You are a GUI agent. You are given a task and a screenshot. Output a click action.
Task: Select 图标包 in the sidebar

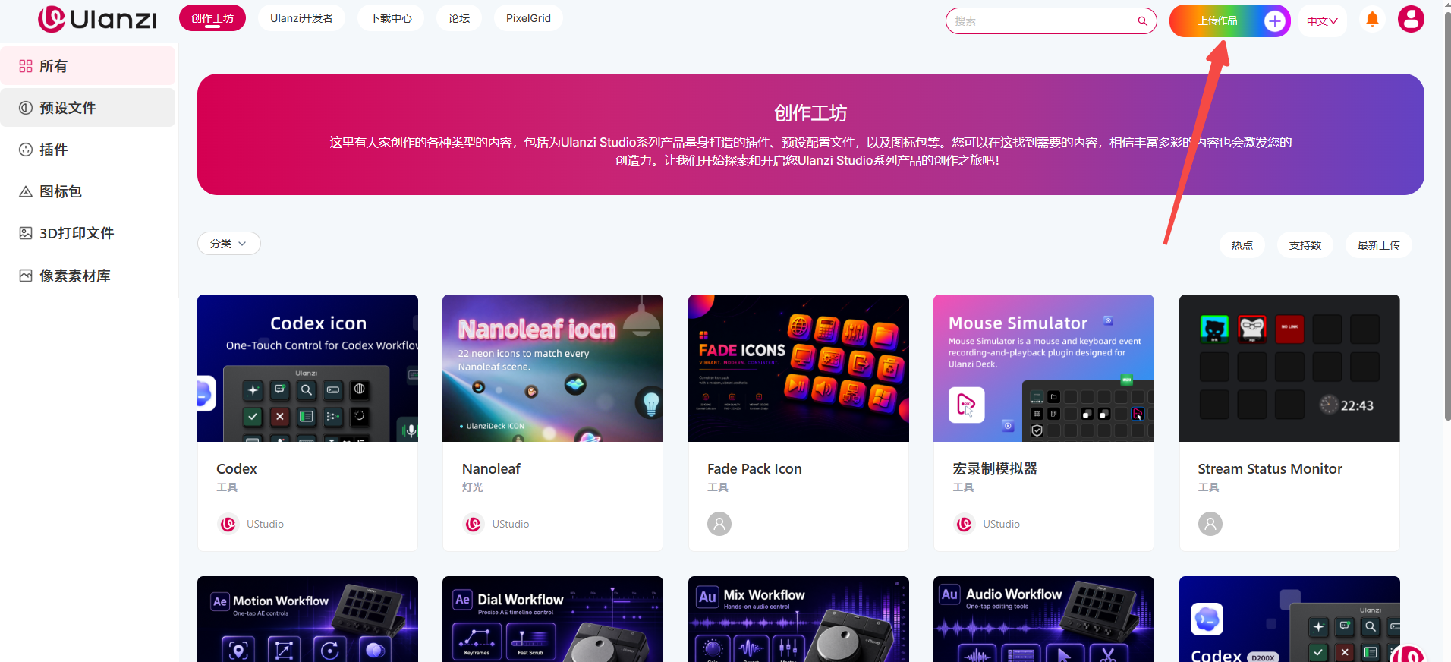point(88,191)
